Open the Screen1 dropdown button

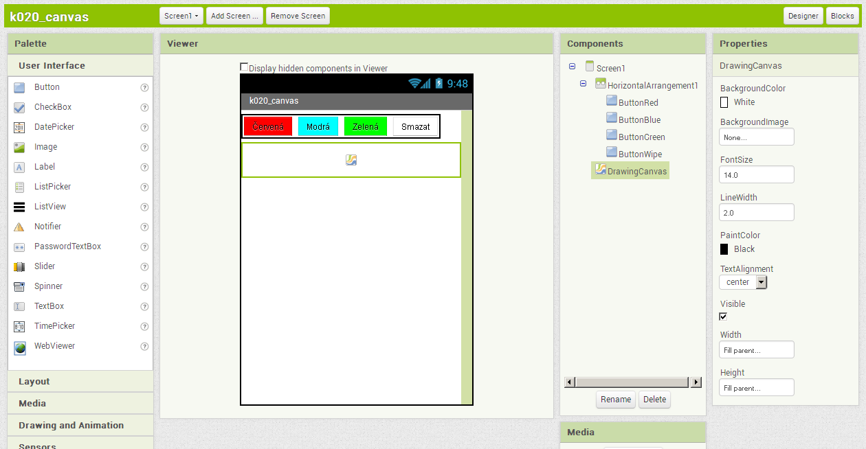coord(182,16)
